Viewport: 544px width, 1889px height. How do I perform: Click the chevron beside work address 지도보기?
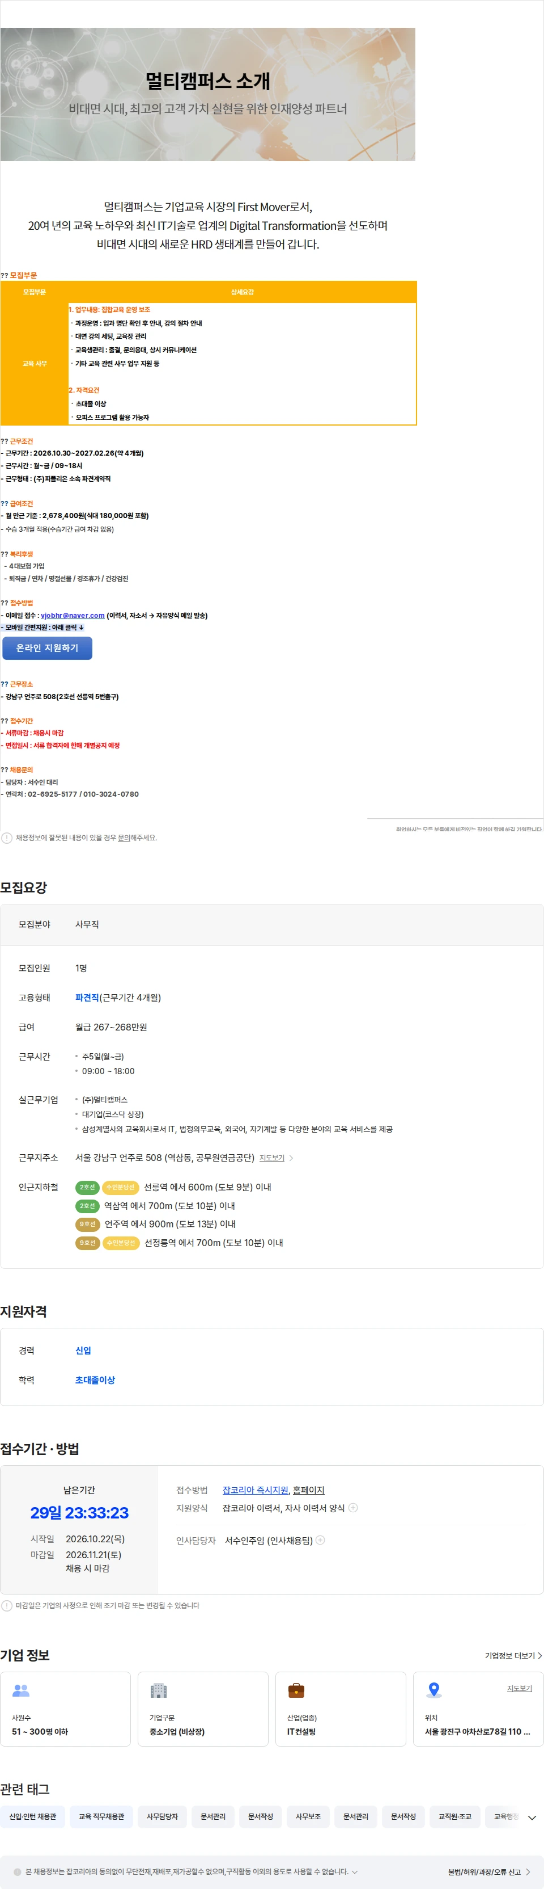coord(291,1158)
